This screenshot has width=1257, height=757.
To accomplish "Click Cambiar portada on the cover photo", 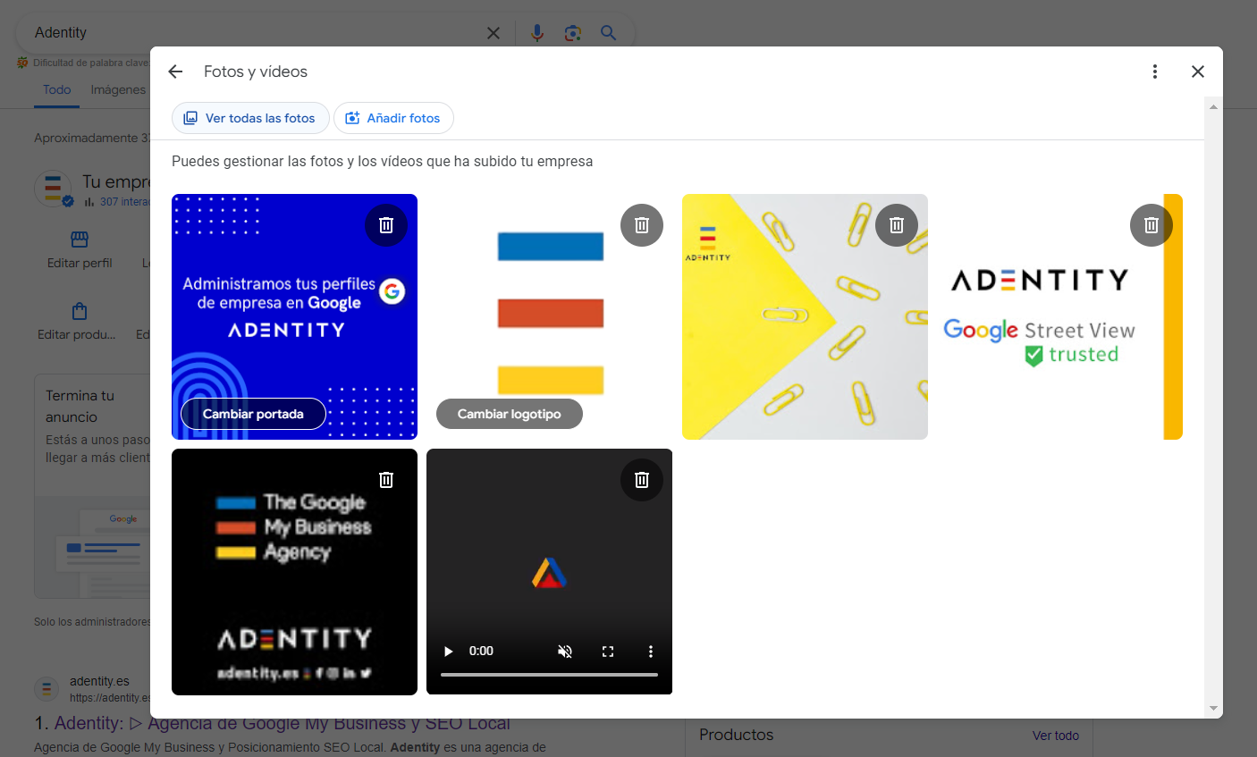I will [x=253, y=414].
